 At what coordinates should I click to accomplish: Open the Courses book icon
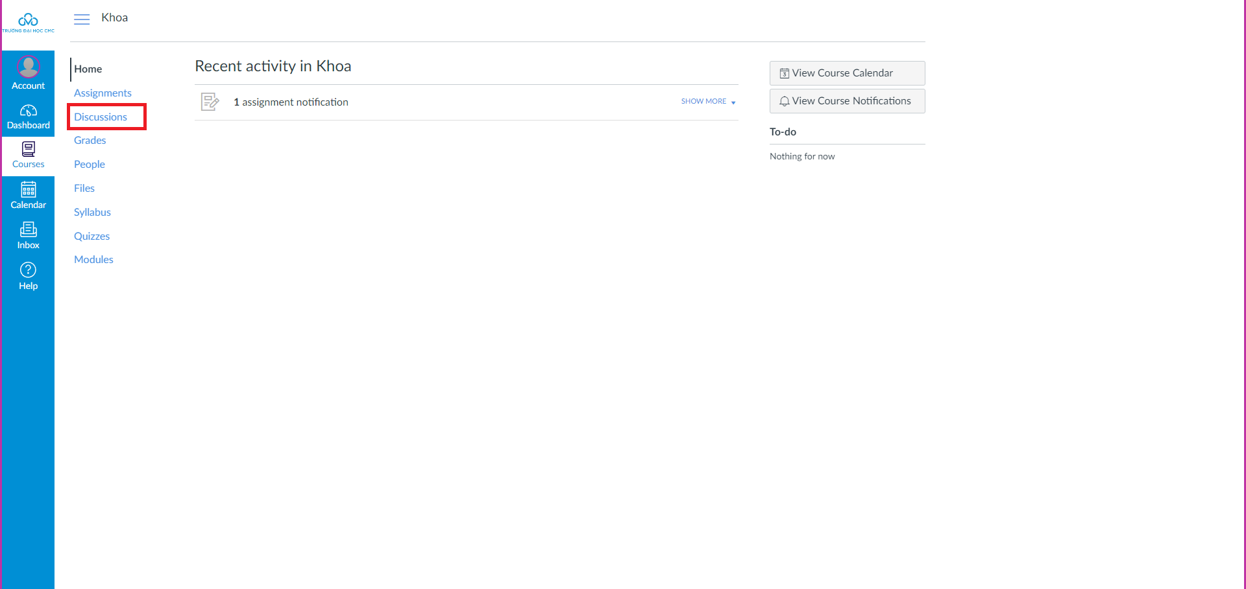[x=28, y=150]
